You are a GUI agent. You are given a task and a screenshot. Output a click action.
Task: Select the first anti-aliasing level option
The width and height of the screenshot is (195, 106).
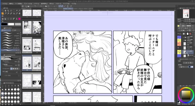tap(11, 68)
